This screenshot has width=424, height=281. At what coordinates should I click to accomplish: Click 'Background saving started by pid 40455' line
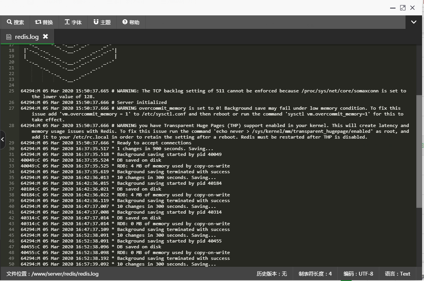click(121, 241)
